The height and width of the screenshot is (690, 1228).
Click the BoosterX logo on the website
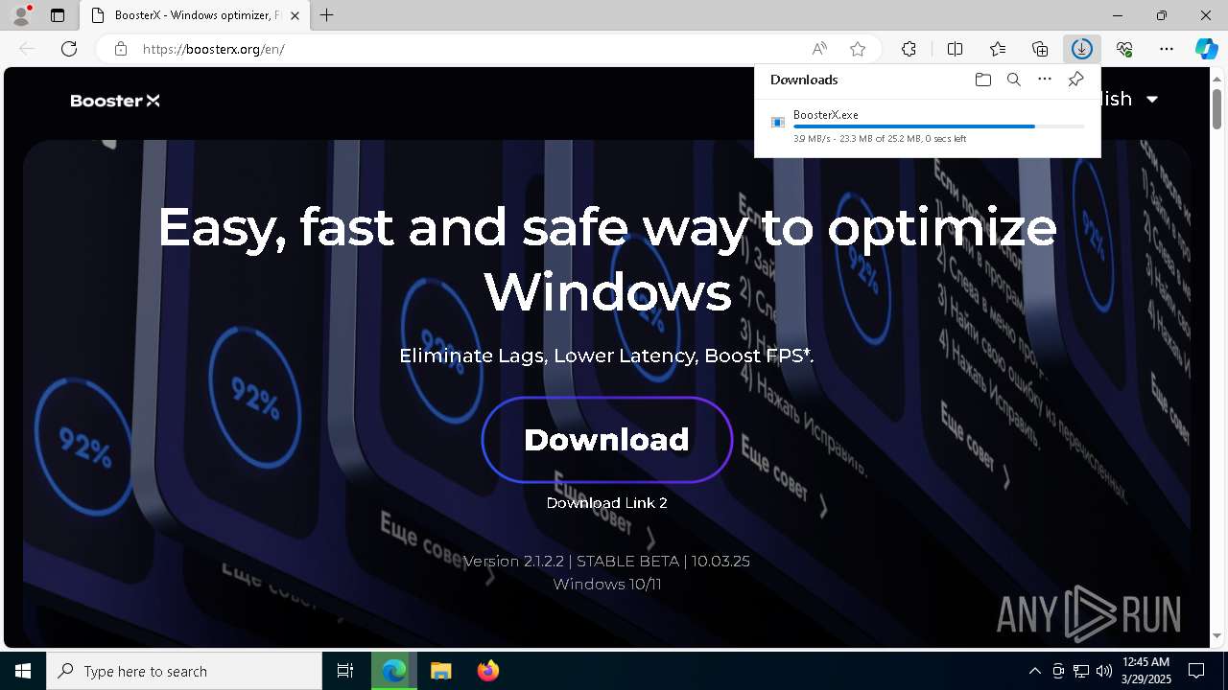click(115, 101)
